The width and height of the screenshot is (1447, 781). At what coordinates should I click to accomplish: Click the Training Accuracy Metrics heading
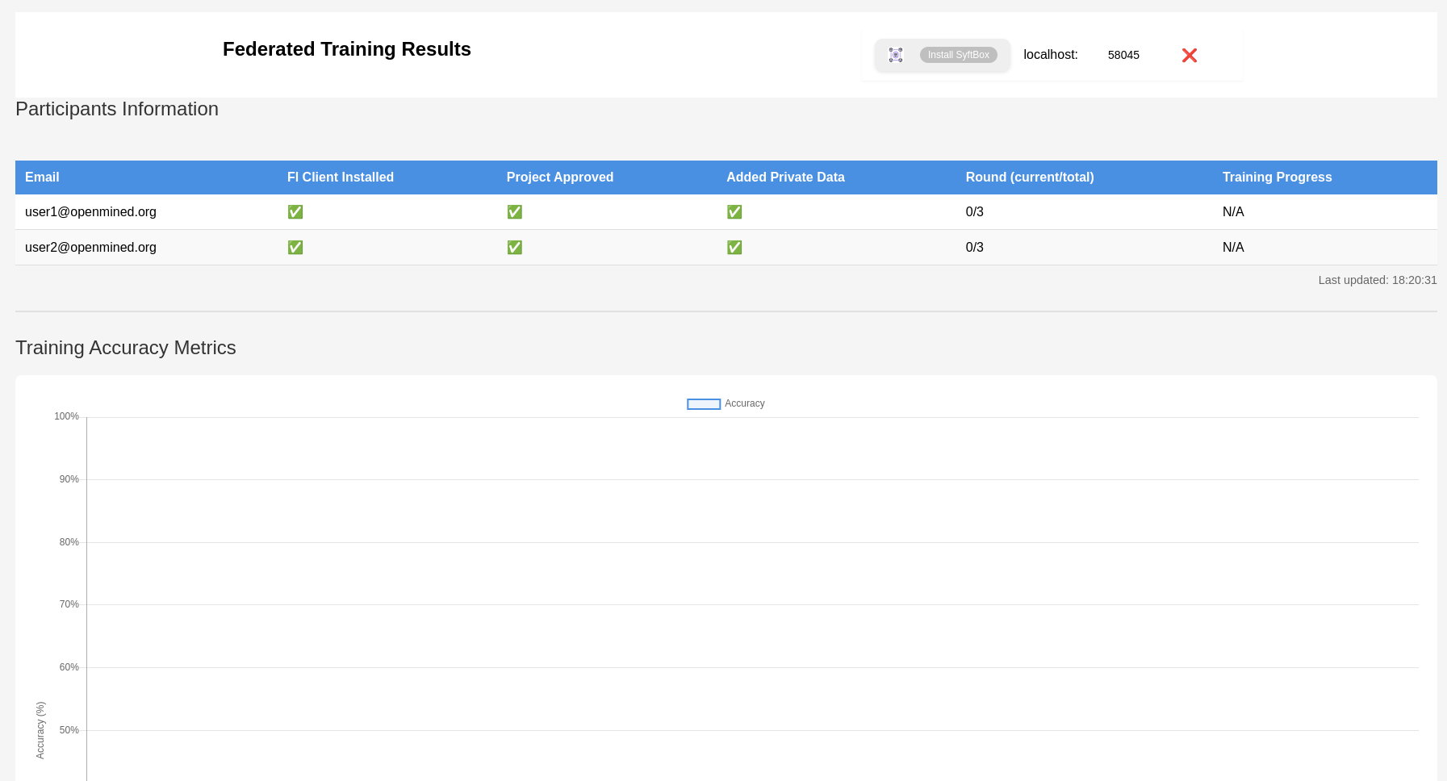pyautogui.click(x=126, y=348)
